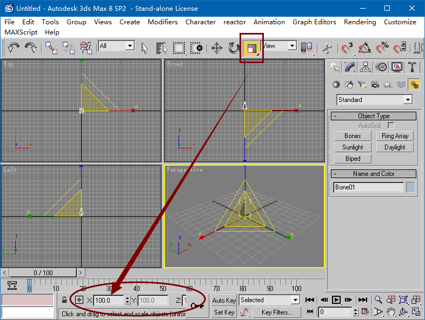425x320 pixels.
Task: Click the X coordinate field showing 100.0
Action: [108, 300]
